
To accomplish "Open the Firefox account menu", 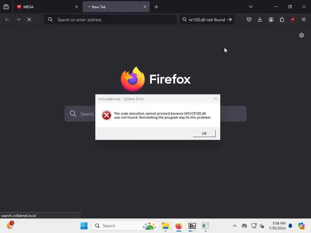I will tap(271, 19).
